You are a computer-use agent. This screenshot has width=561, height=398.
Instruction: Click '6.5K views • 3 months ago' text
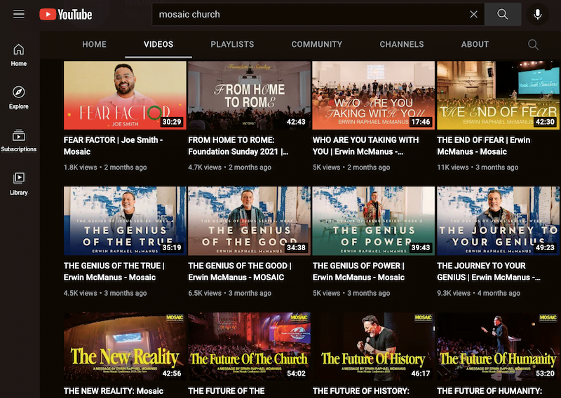coord(230,293)
